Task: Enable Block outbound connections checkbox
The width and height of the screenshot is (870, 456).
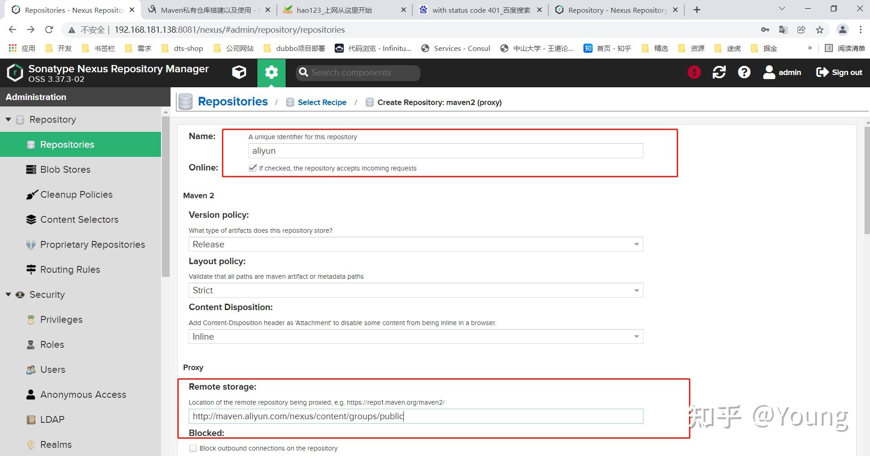Action: click(193, 448)
